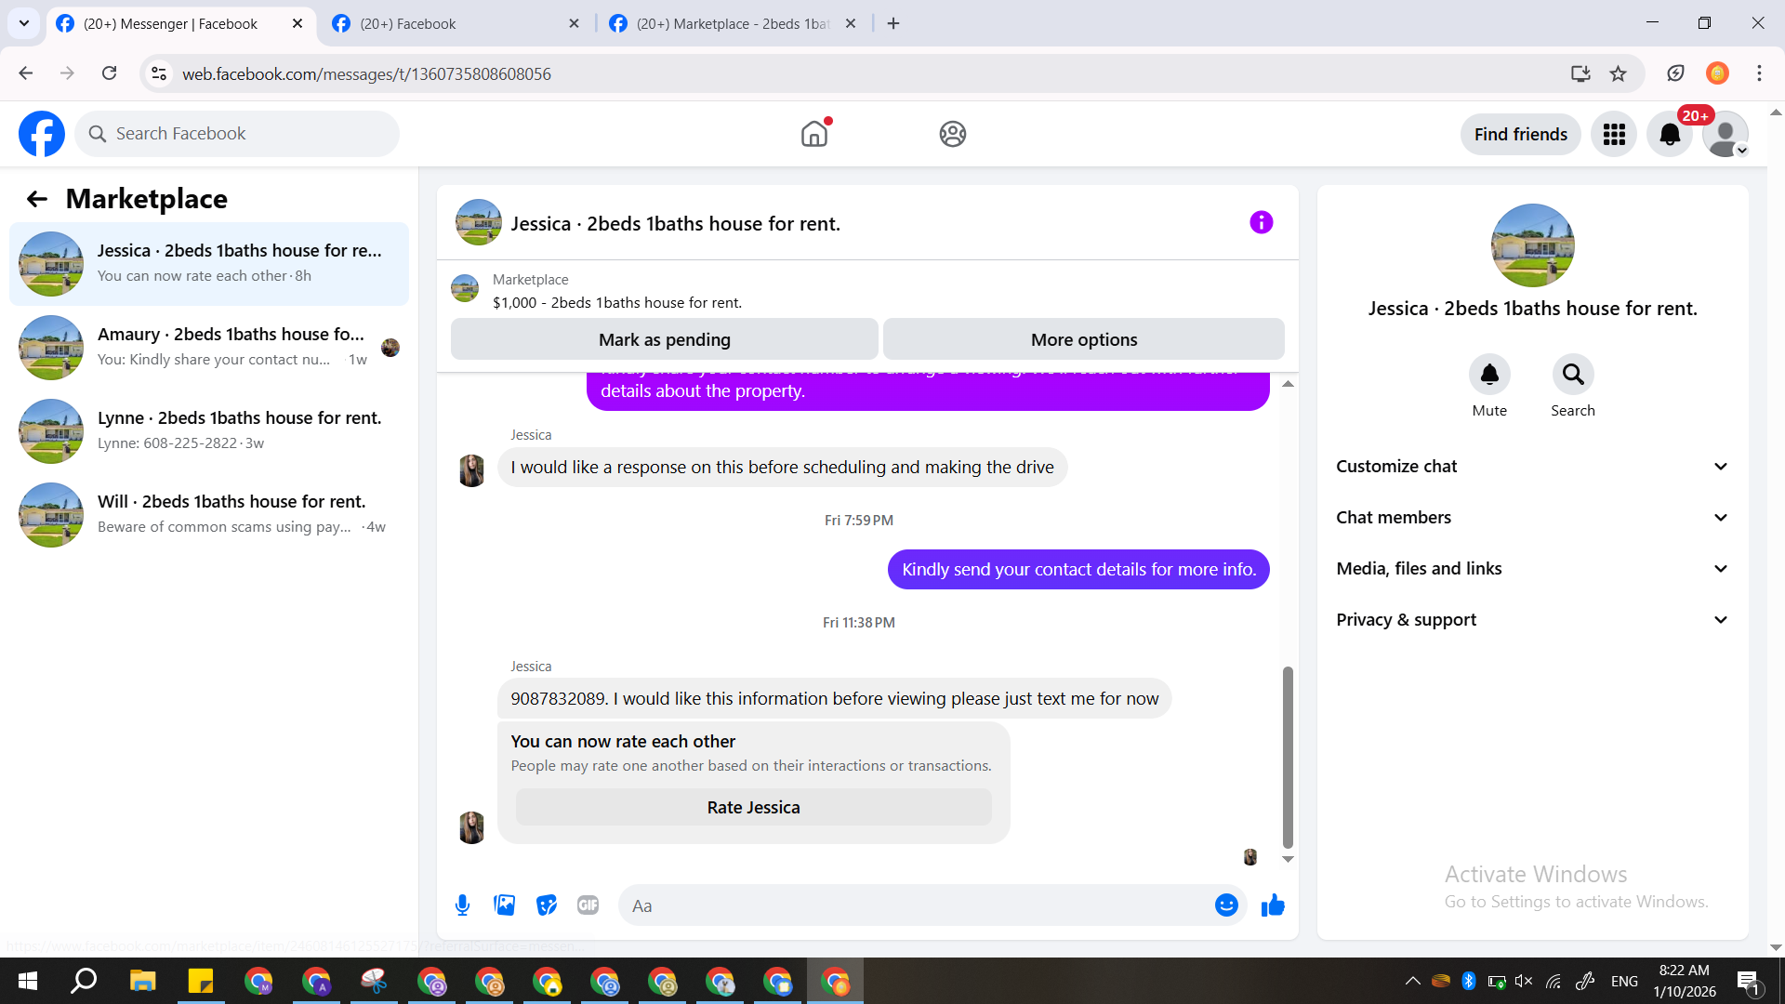Open the GIF picker icon
This screenshot has width=1785, height=1004.
pos(588,905)
